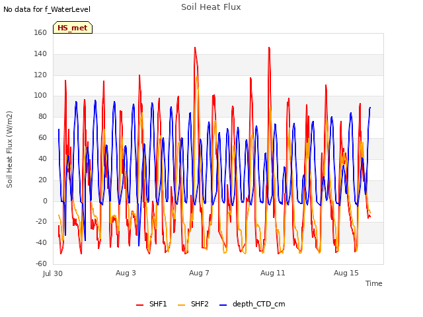Click the HS_met label box
The width and height of the screenshot is (423, 317).
pos(73,28)
